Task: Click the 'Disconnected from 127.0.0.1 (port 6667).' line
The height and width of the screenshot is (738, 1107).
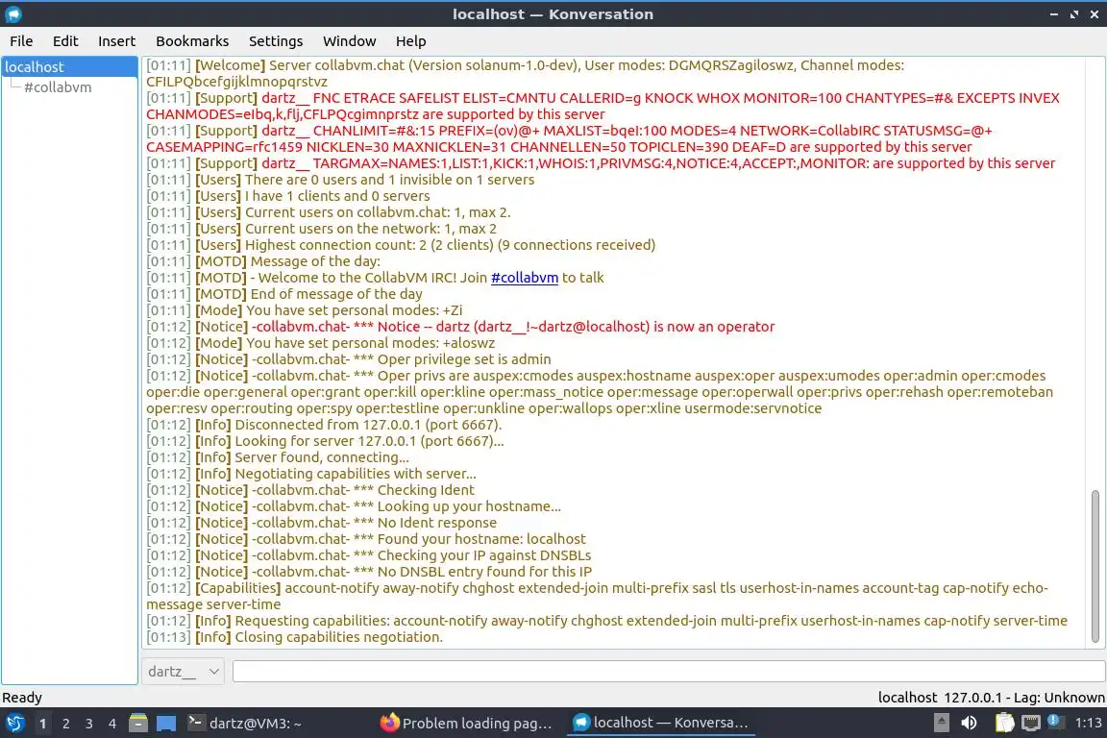Action: click(324, 425)
